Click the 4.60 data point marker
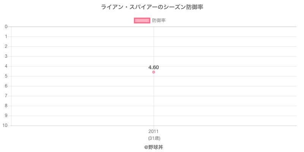Viewport: 304px width, 152px height. tap(154, 72)
